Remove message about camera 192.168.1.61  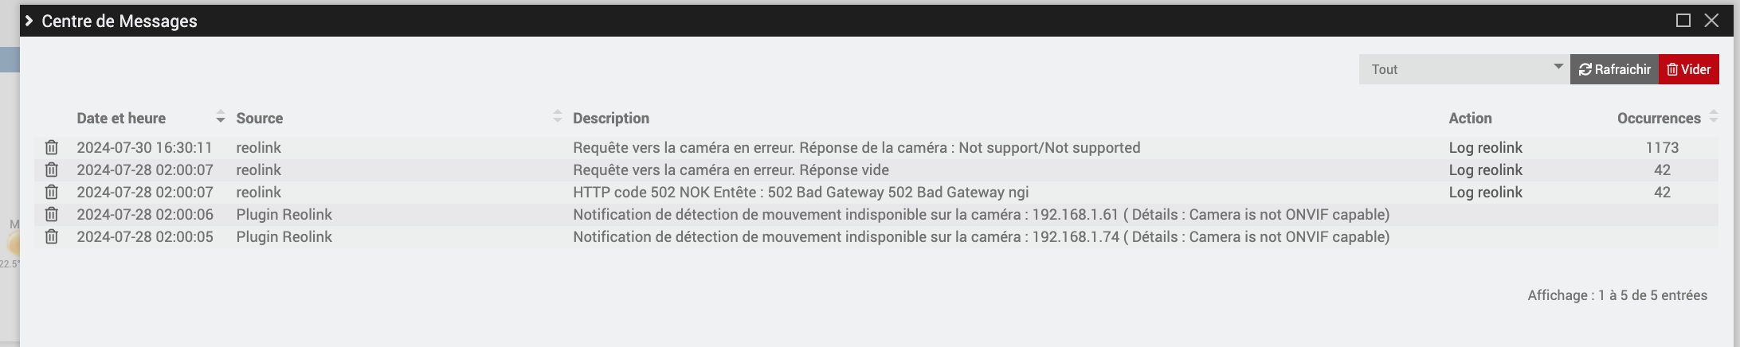click(52, 214)
